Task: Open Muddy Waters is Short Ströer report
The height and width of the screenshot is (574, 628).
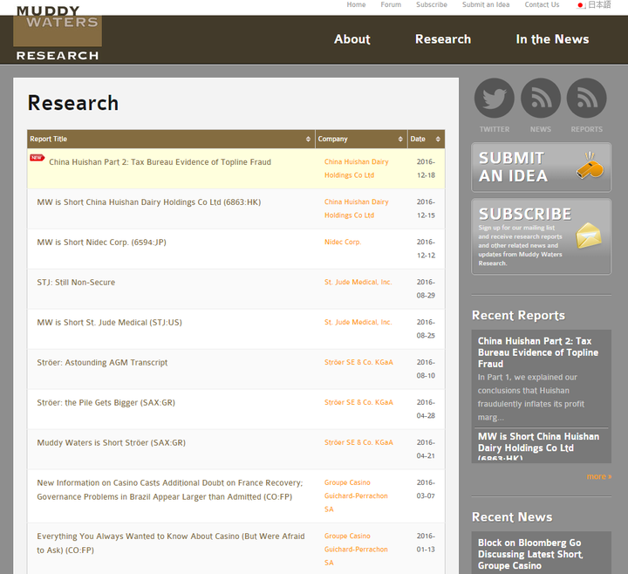Action: click(111, 442)
